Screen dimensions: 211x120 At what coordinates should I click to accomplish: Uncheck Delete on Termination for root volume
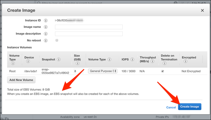coord(162,71)
